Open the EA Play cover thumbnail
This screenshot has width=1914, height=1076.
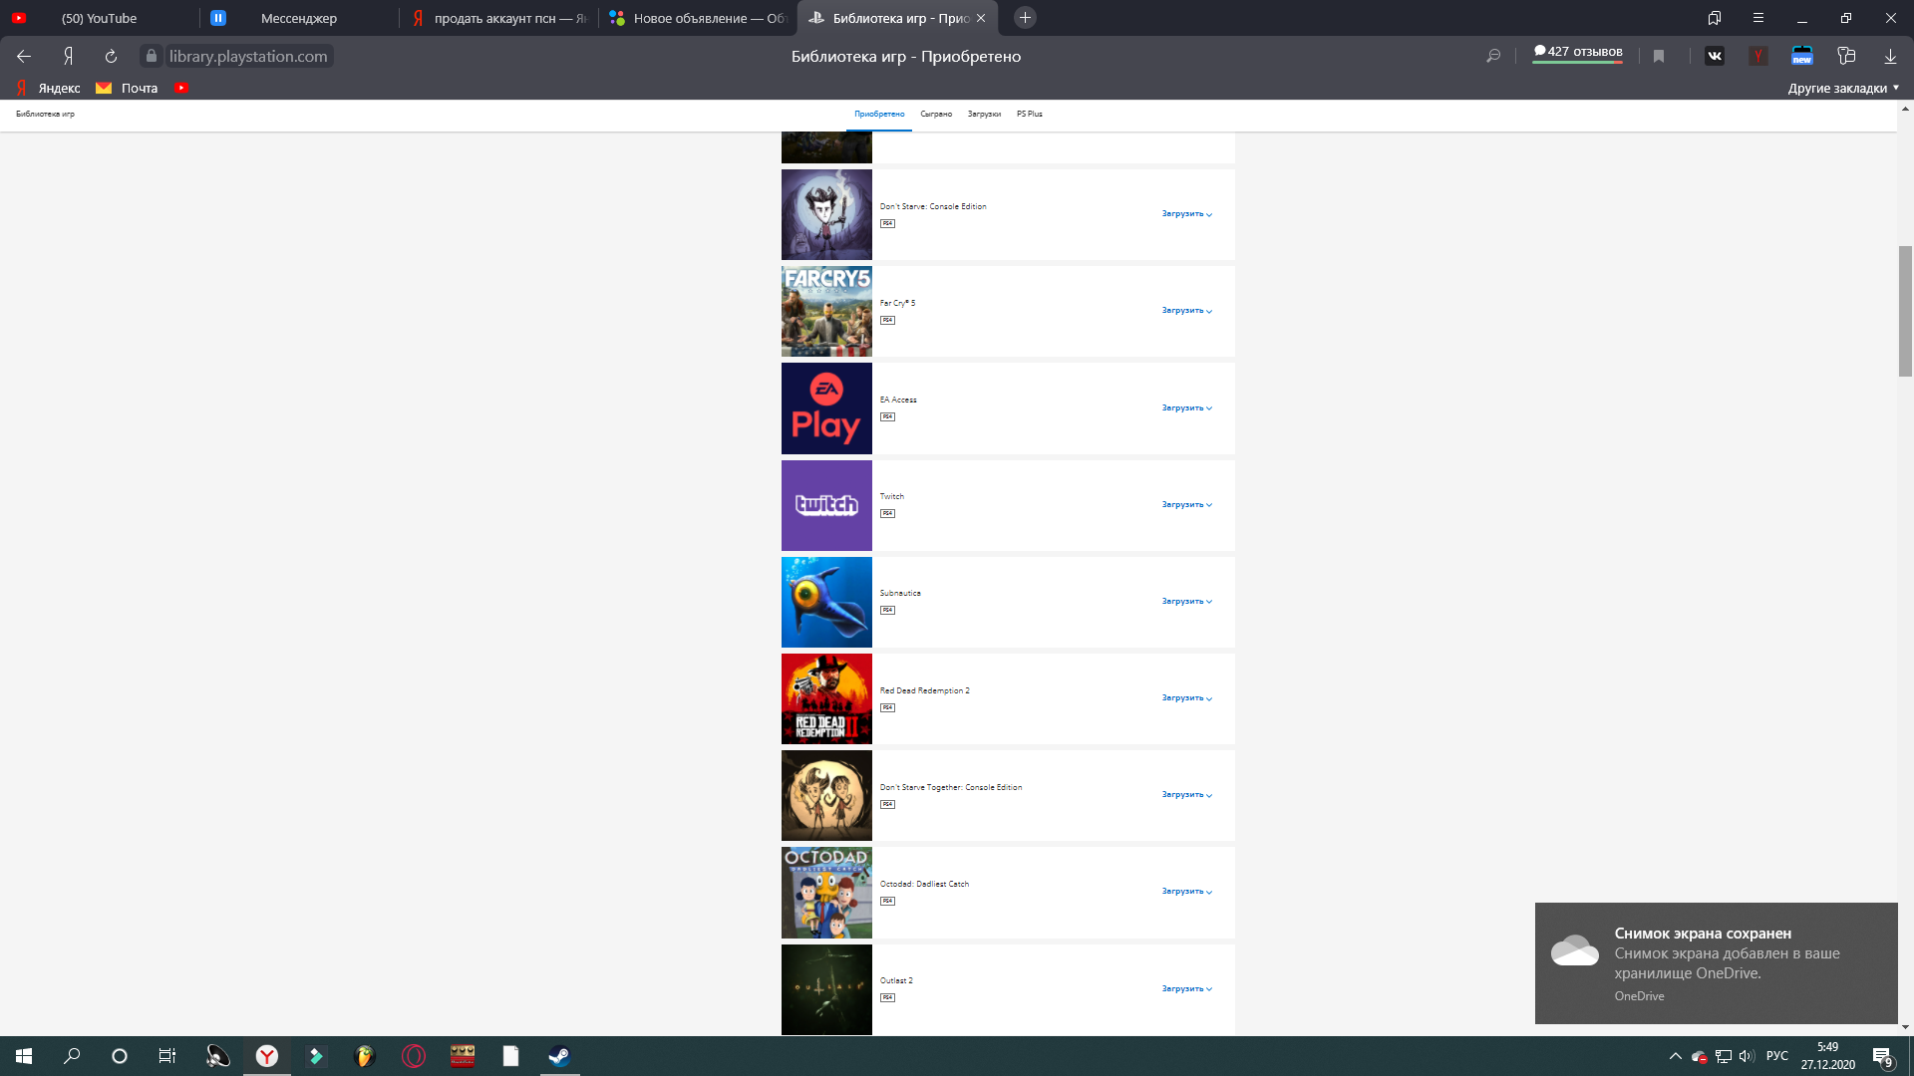tap(826, 408)
